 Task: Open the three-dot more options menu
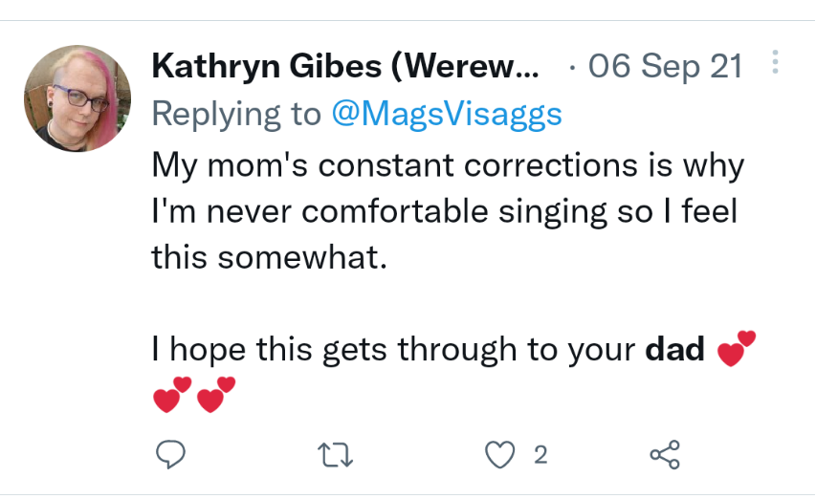(775, 62)
